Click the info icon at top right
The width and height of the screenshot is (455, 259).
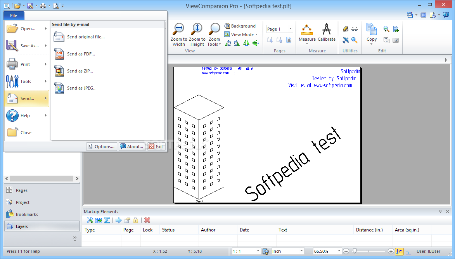[446, 15]
